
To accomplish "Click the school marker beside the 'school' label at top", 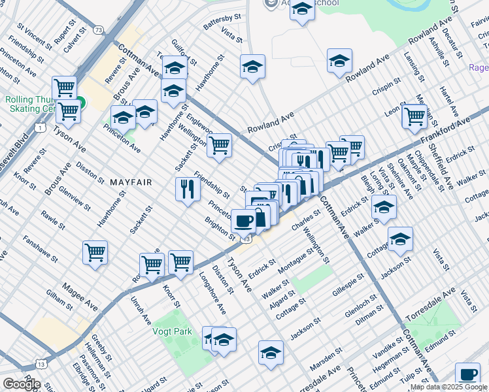I will [302, 11].
